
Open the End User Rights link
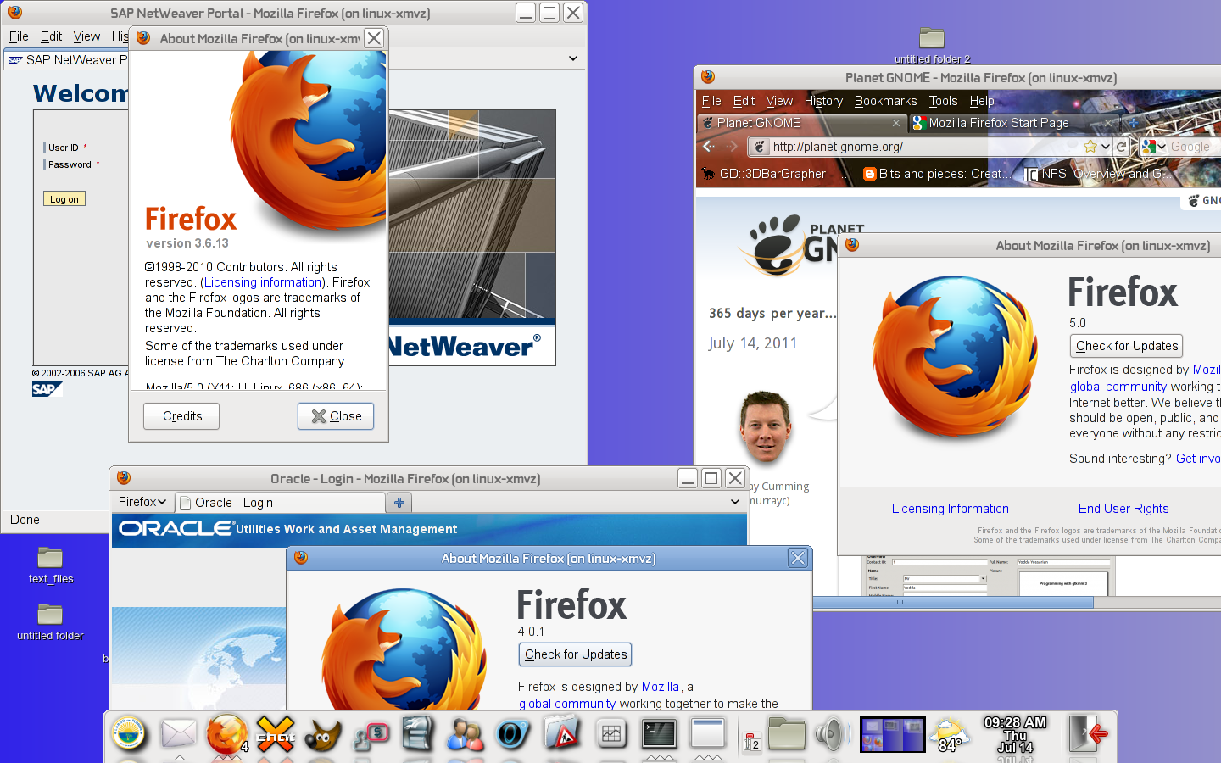[x=1123, y=509]
